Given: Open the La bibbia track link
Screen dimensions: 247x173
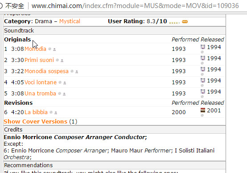Looking at the screenshot, I should point(36,112).
